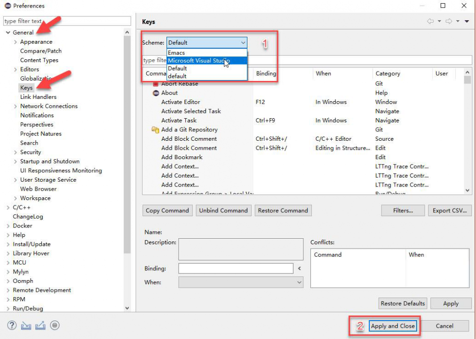Select Workspace in the sidebar tree
The width and height of the screenshot is (476, 339).
point(35,198)
